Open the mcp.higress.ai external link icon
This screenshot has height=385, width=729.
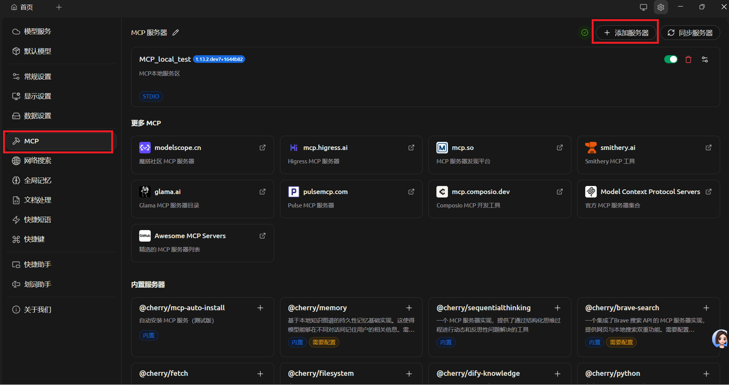[x=411, y=148]
